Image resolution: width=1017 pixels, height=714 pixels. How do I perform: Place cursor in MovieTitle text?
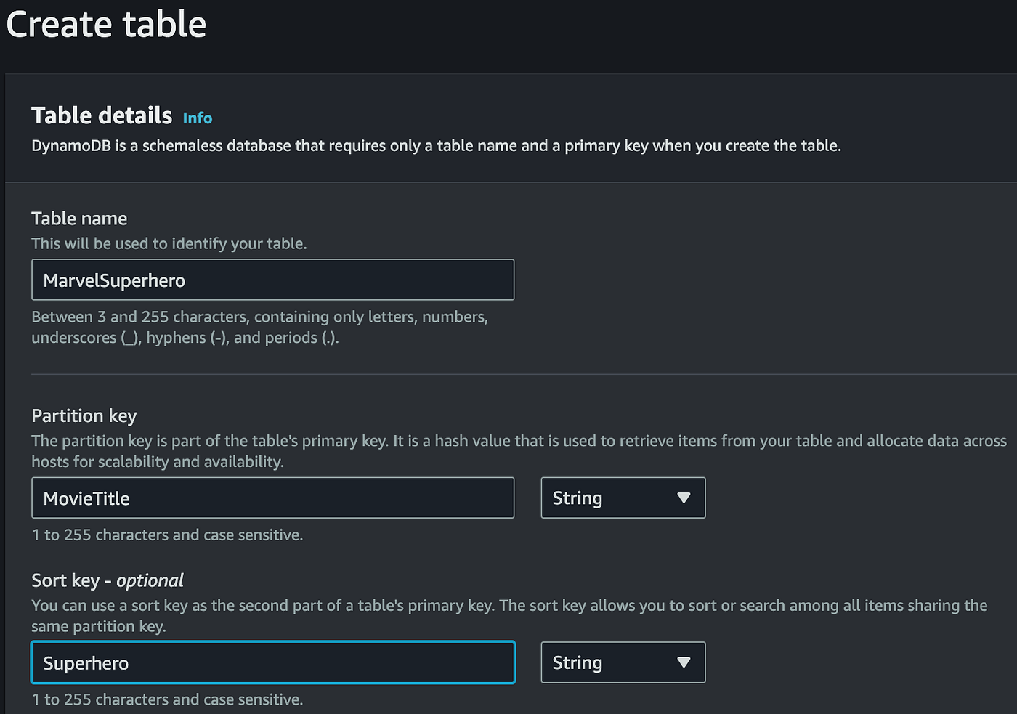coord(86,498)
